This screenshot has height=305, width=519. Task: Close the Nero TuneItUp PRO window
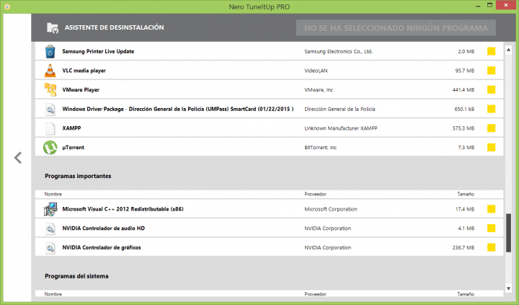(x=507, y=5)
